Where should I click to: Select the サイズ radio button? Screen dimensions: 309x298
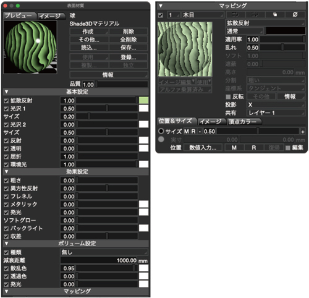[161, 131]
